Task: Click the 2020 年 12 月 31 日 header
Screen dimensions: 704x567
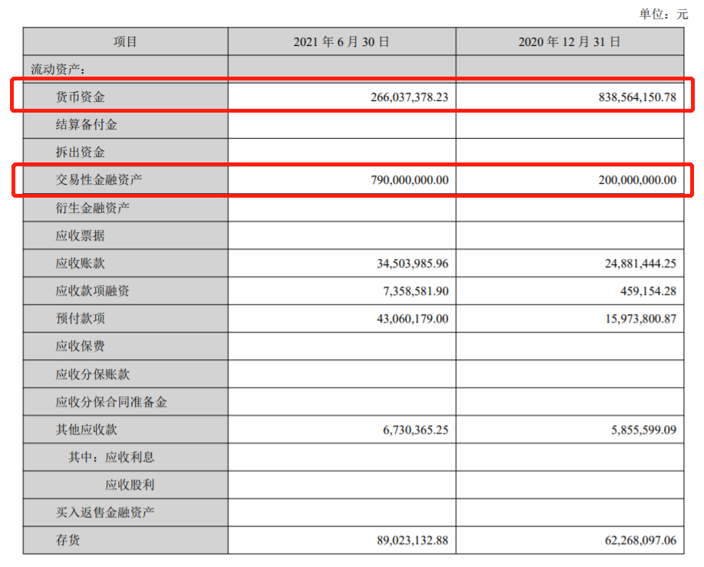Action: [x=569, y=41]
